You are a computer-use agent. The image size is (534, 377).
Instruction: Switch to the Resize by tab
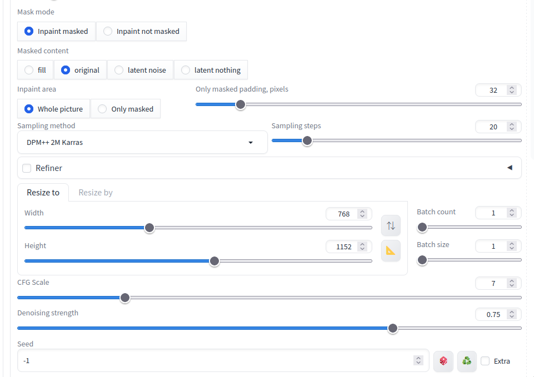(96, 193)
